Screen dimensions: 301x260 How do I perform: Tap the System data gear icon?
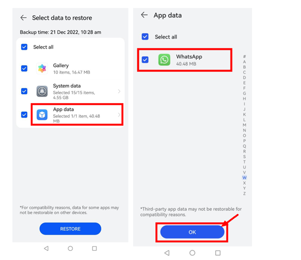pyautogui.click(x=42, y=91)
